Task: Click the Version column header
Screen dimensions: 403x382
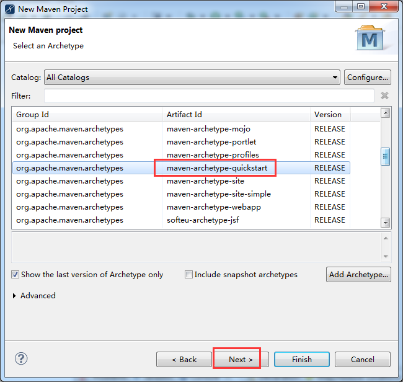Action: click(x=330, y=114)
